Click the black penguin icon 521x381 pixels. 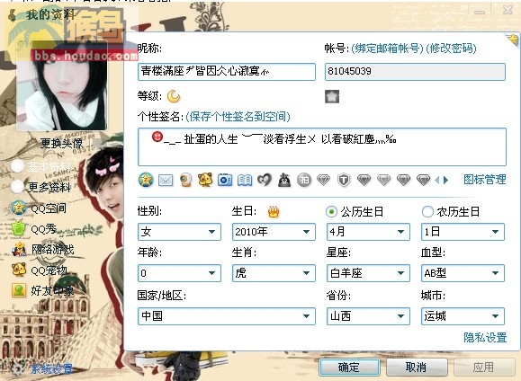click(284, 180)
